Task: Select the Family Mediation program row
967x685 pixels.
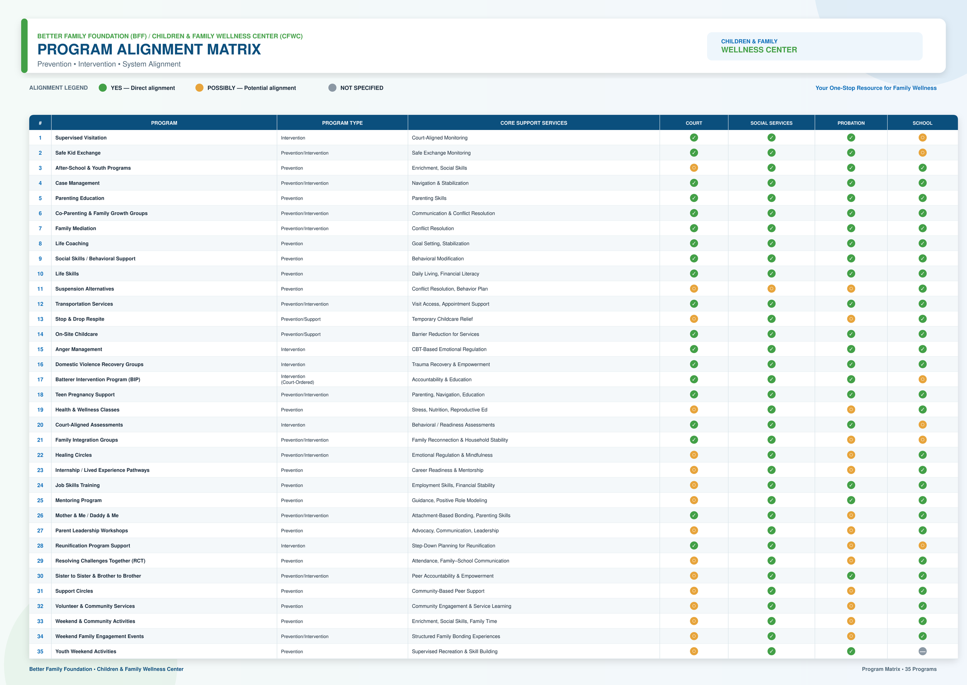Action: pyautogui.click(x=494, y=228)
